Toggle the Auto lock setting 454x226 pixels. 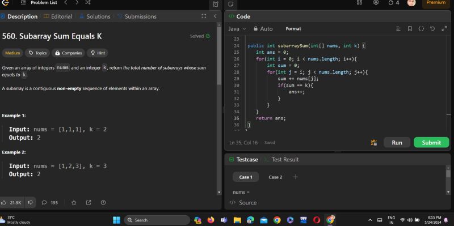tap(263, 29)
